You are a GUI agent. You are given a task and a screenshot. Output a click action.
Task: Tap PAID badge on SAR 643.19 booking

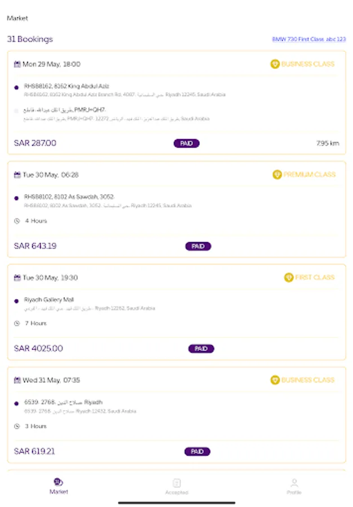198,246
